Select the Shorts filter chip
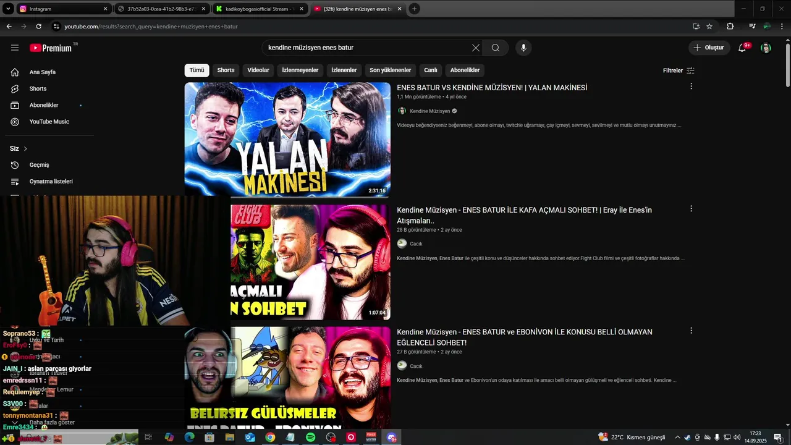Viewport: 791px width, 445px height. coord(226,70)
